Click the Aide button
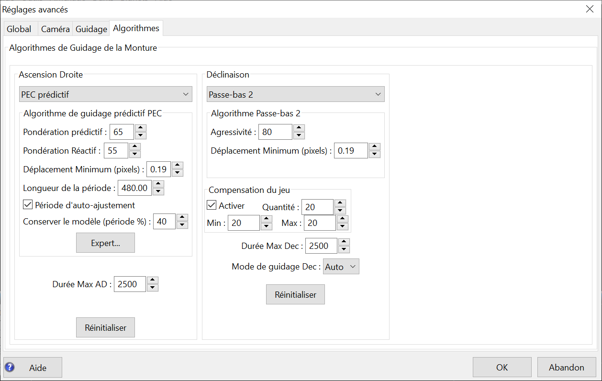This screenshot has height=381, width=602. coord(33,368)
